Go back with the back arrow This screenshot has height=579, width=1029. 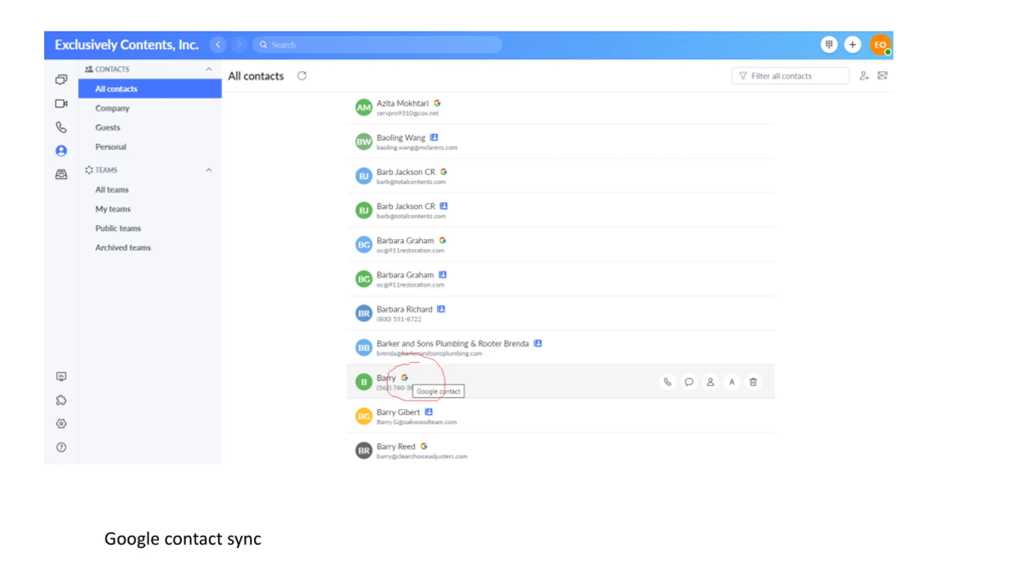(x=218, y=45)
